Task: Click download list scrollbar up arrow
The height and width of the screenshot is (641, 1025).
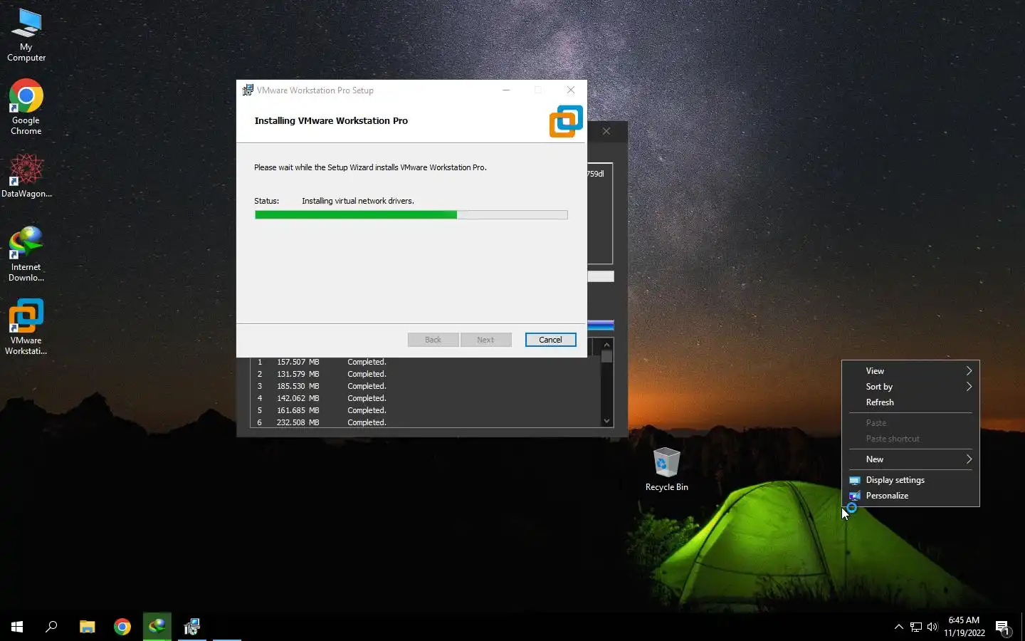Action: pyautogui.click(x=607, y=345)
